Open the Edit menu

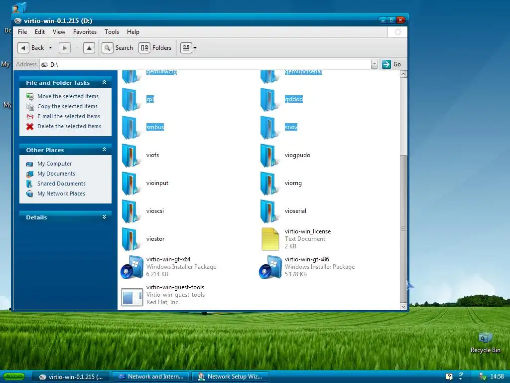click(40, 32)
